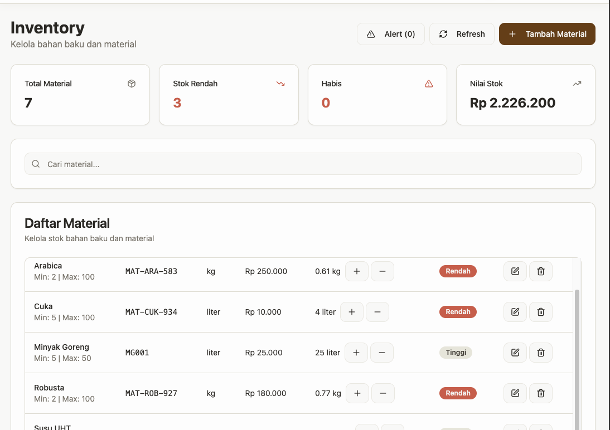Image resolution: width=610 pixels, height=430 pixels.
Task: Focus the Cari material search field
Action: coord(303,164)
